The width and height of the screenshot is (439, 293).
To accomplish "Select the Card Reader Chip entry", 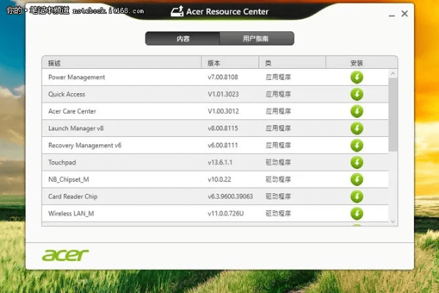I will click(x=73, y=197).
